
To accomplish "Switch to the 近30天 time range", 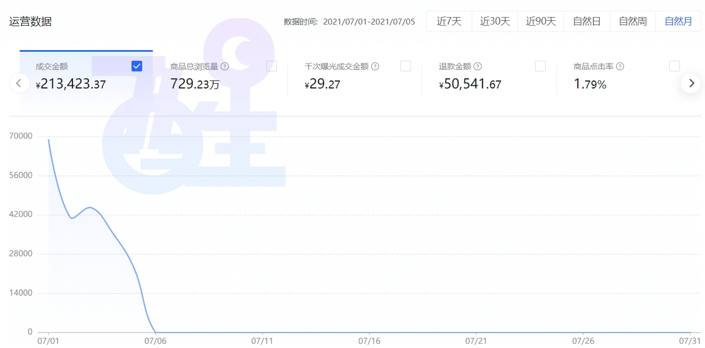I will pos(495,21).
